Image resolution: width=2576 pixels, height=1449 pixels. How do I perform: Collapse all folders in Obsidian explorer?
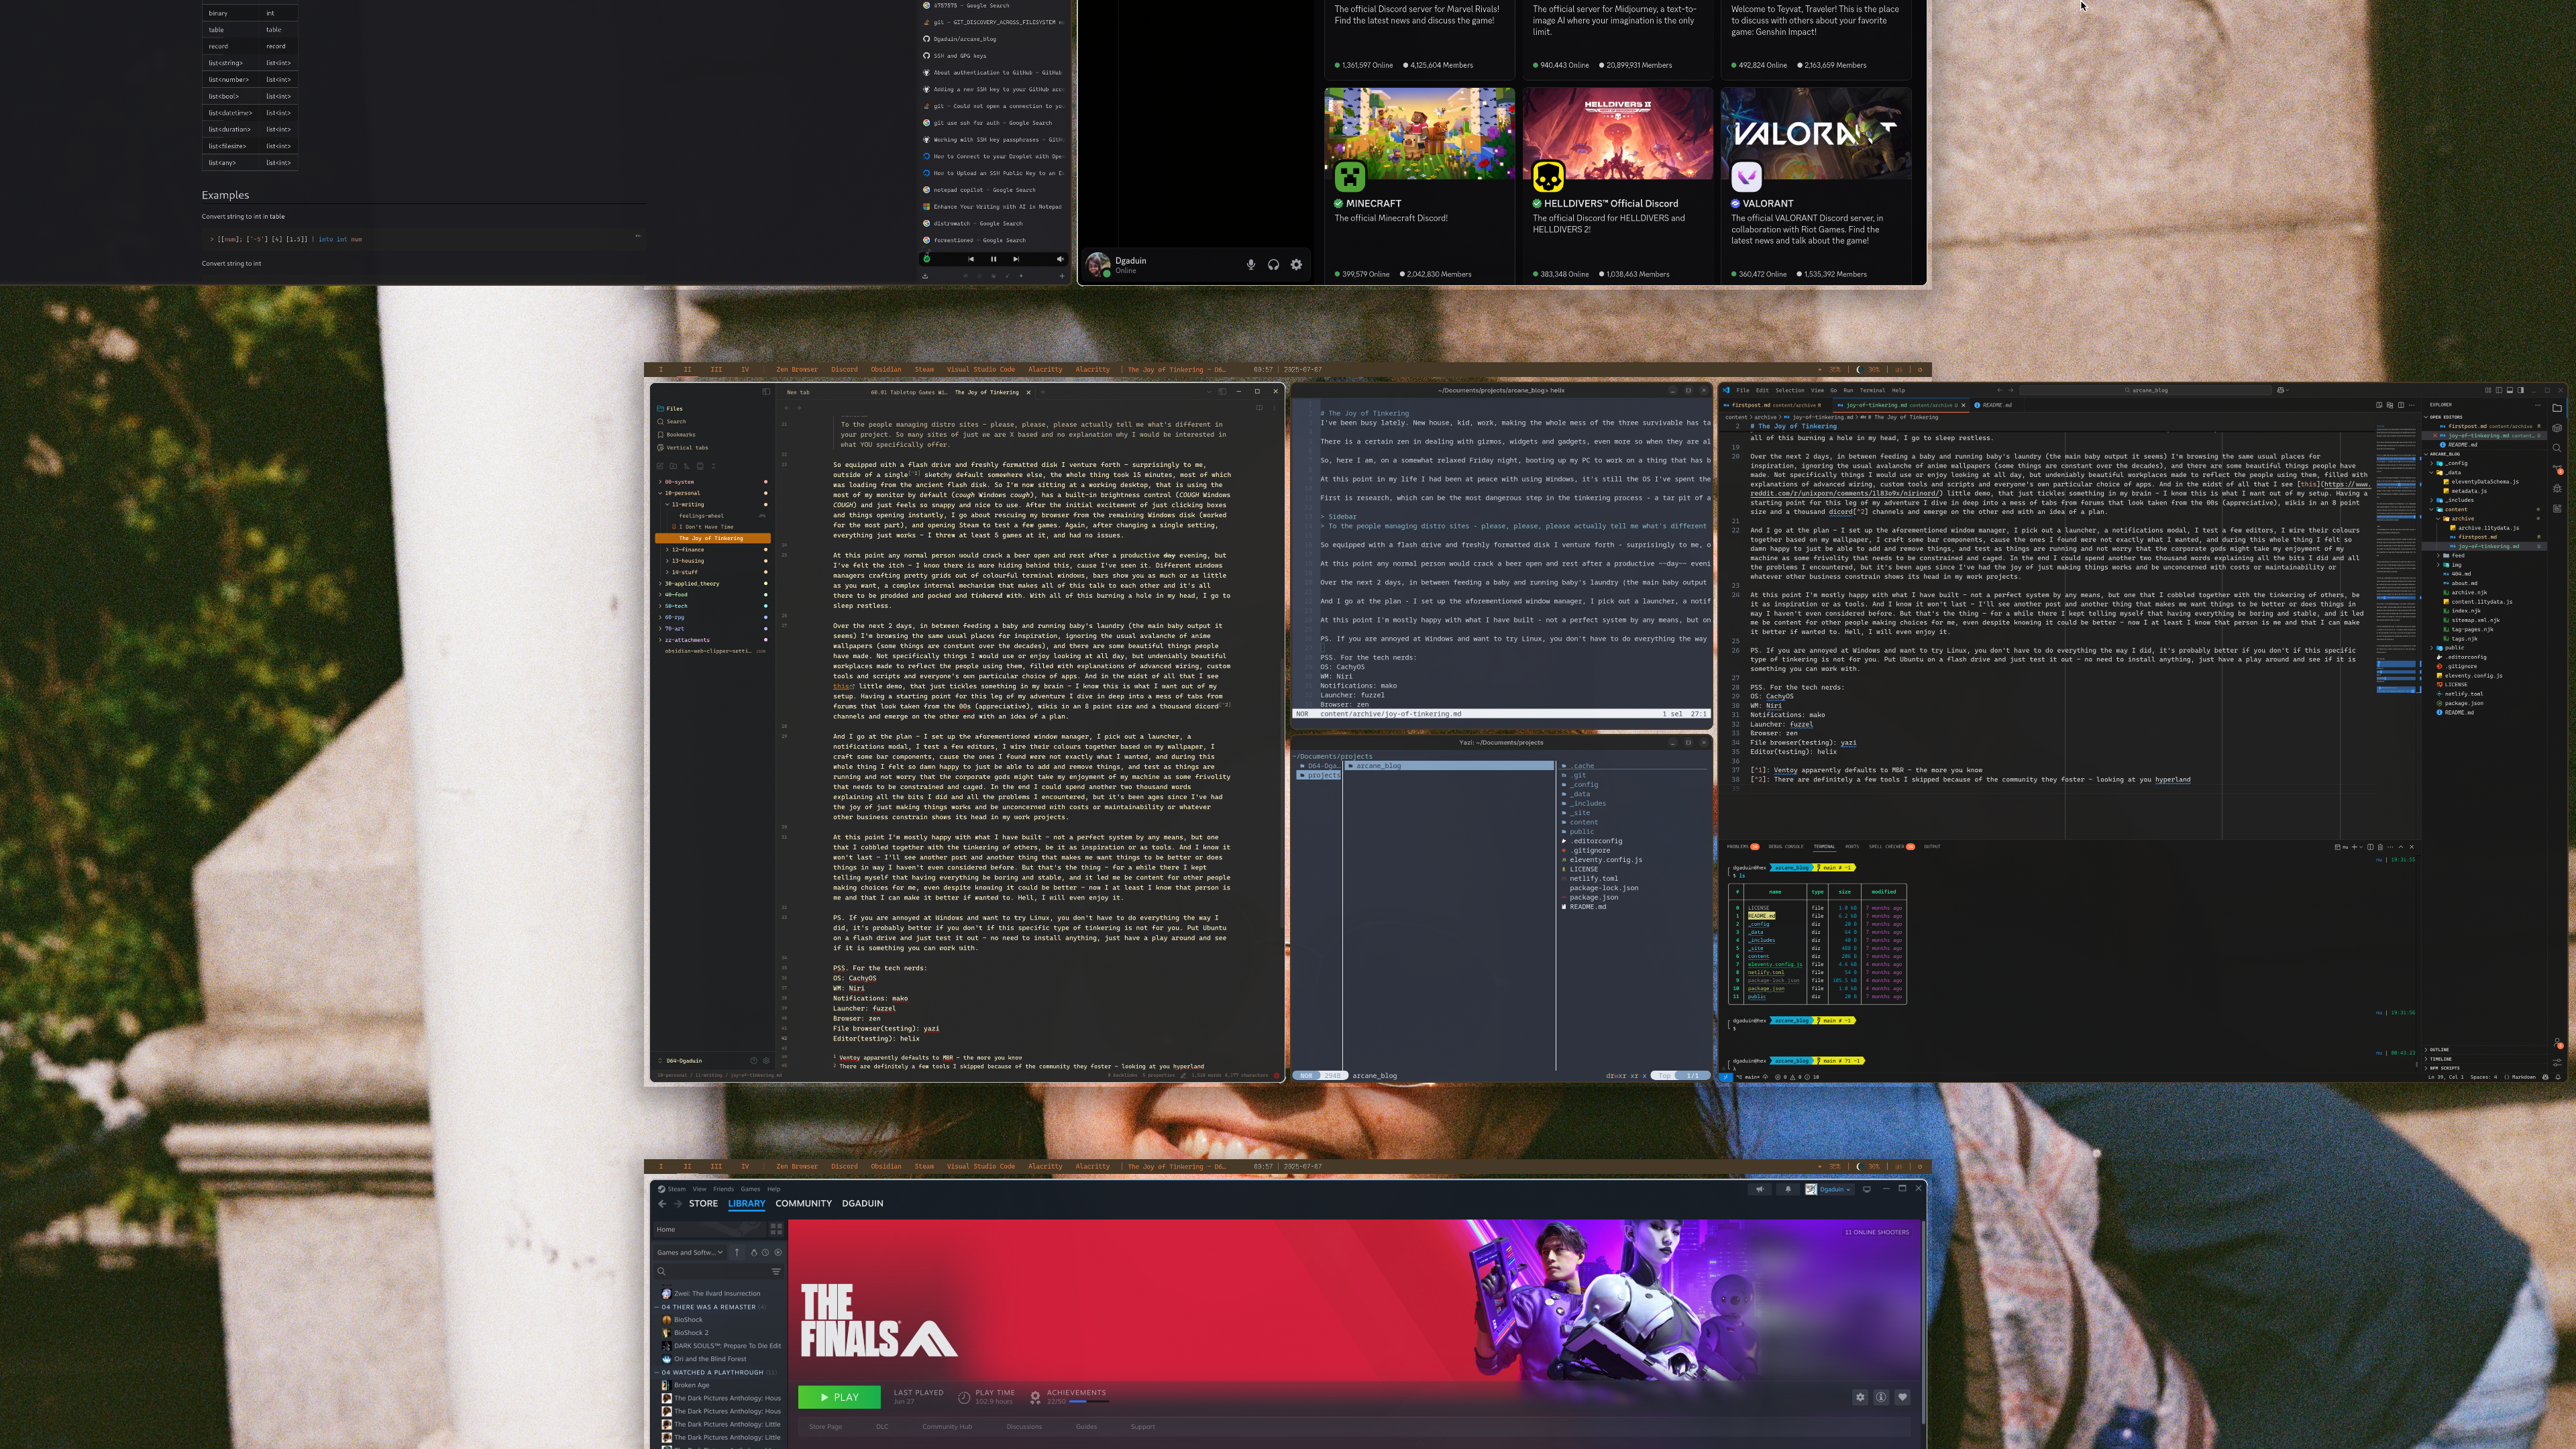[714, 466]
